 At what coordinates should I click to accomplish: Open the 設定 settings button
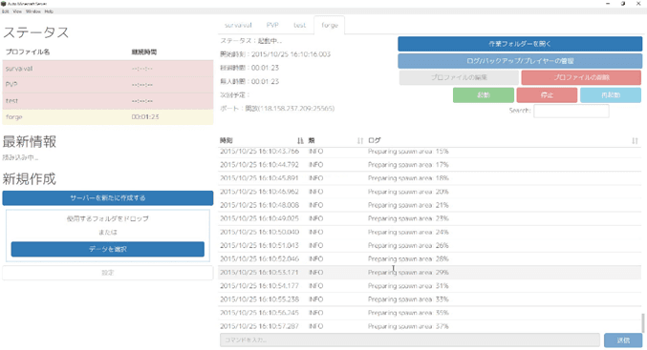point(108,273)
